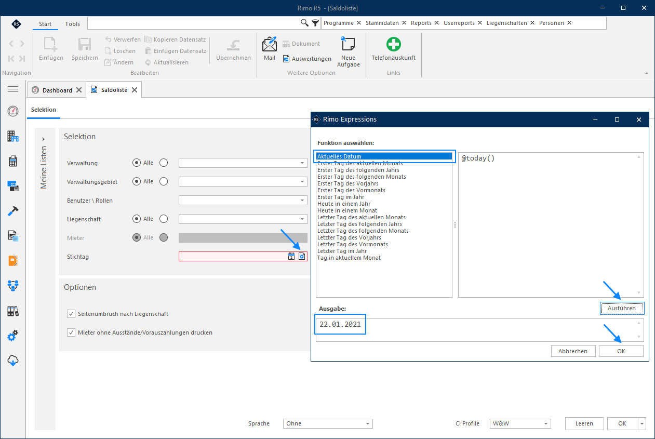Select "Heute in einem Monat" function

coord(347,210)
